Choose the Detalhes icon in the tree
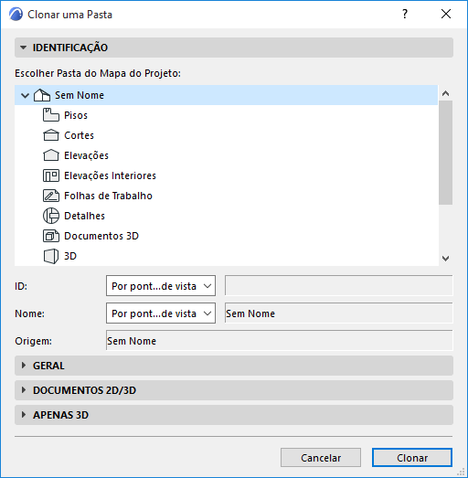This screenshot has height=478, width=468. tap(51, 216)
